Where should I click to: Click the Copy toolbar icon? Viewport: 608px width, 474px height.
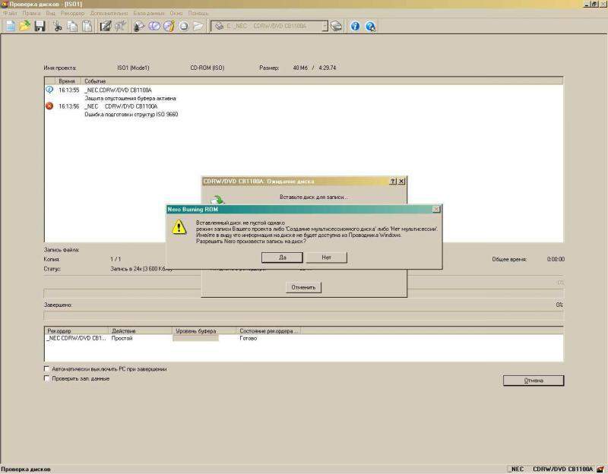tap(72, 27)
